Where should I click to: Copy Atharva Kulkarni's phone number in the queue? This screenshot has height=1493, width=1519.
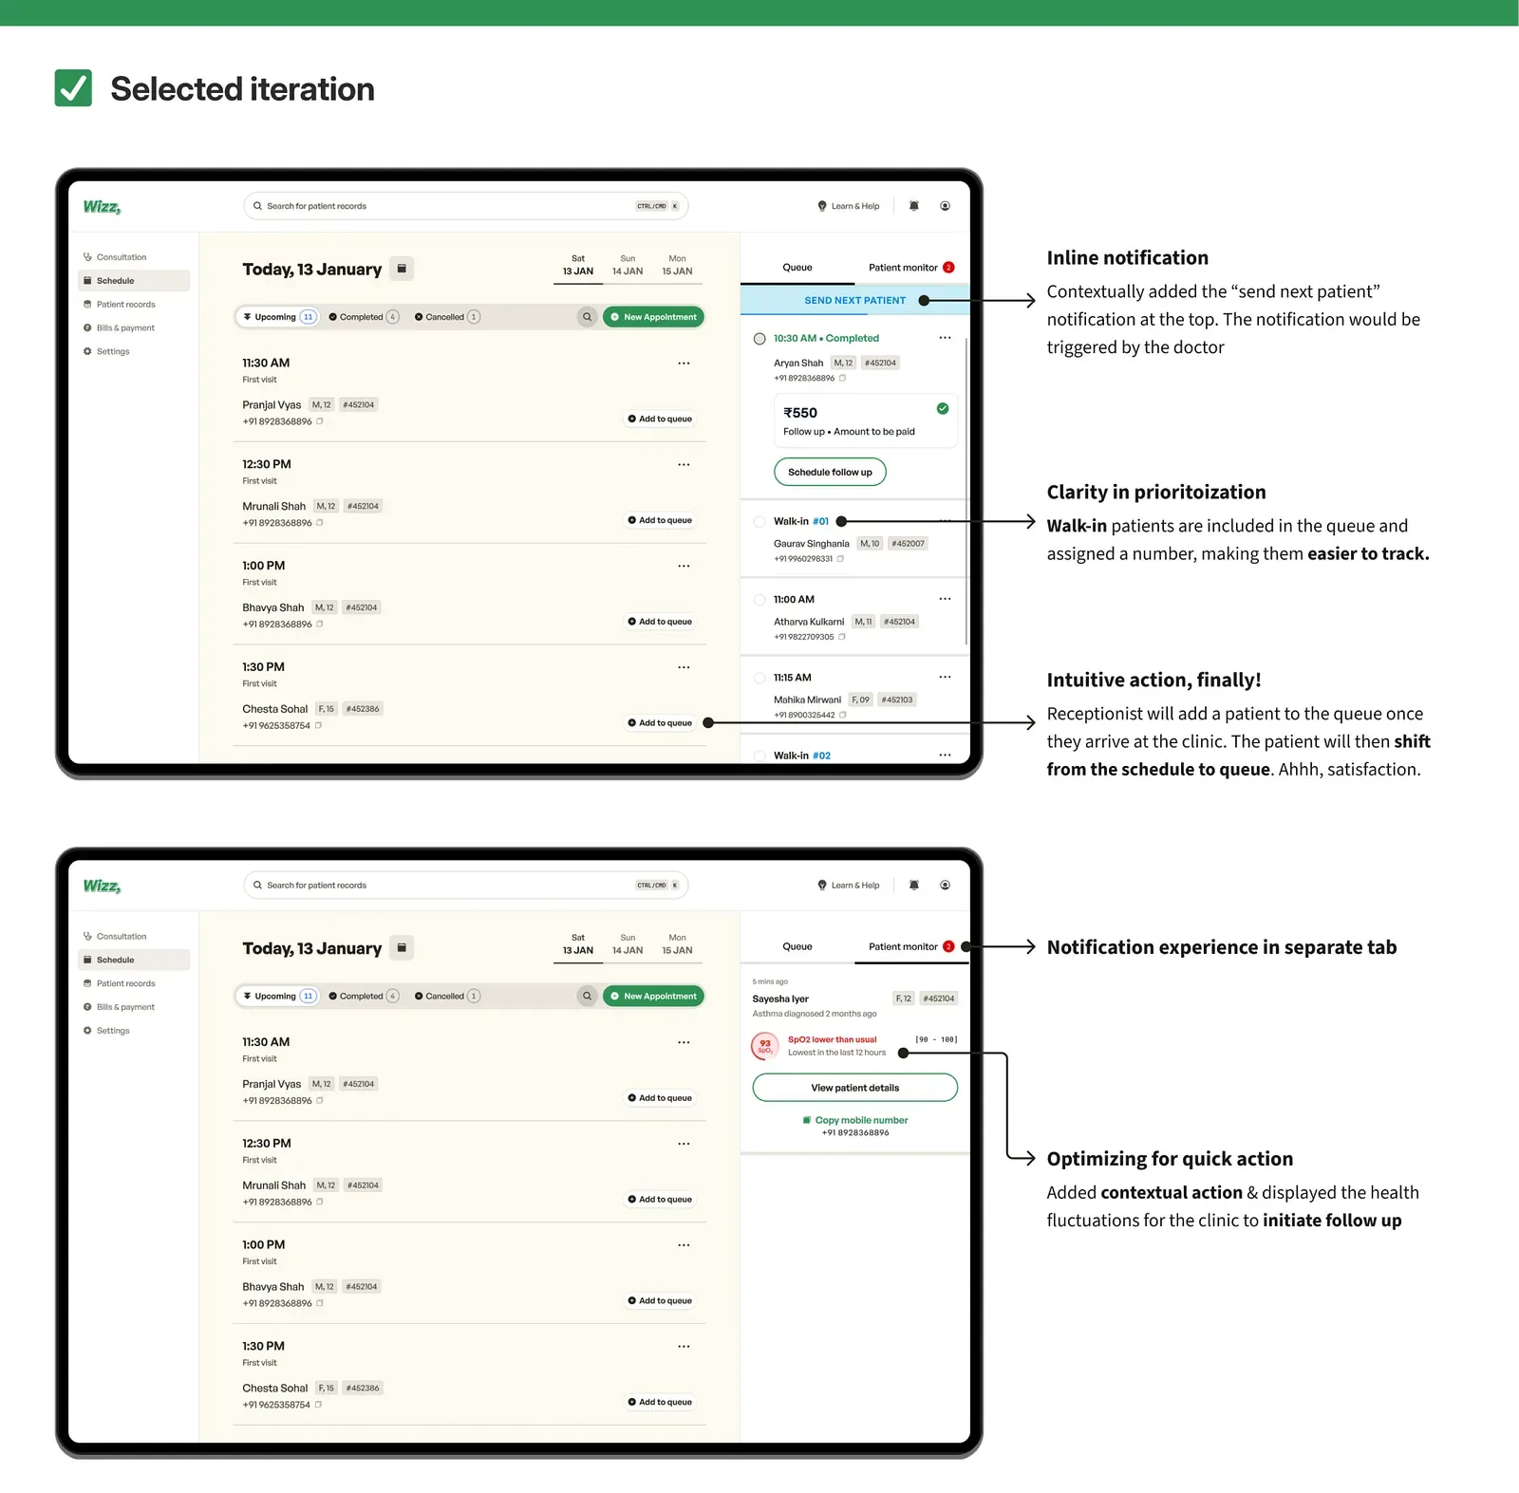click(842, 637)
